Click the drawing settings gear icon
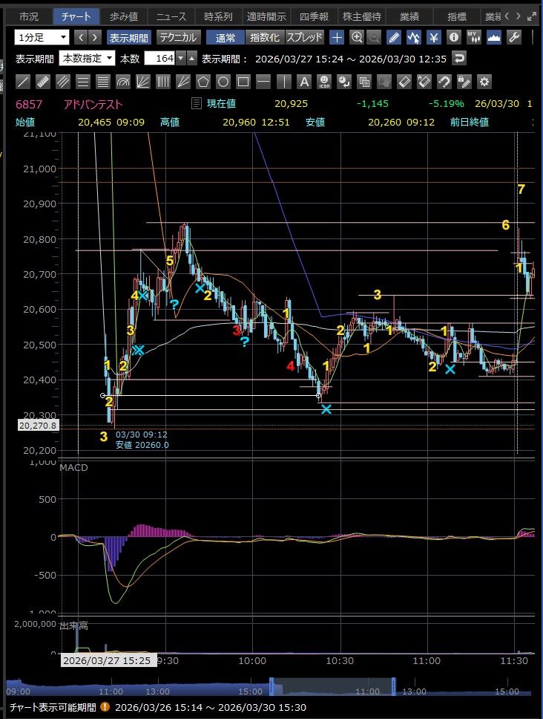The width and height of the screenshot is (543, 719). tap(484, 82)
